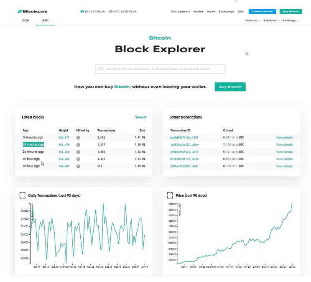
Task: Click the 2,662 transactions count cell
Action: click(x=101, y=137)
